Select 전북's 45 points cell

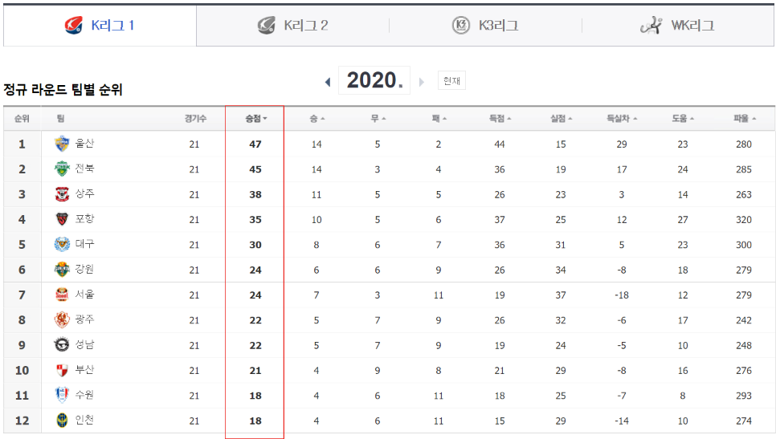(255, 169)
